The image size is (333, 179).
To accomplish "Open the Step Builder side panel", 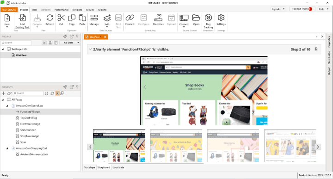I will point(329,57).
